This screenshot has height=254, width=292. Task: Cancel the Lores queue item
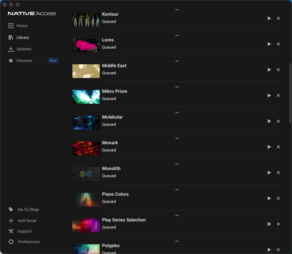click(278, 44)
